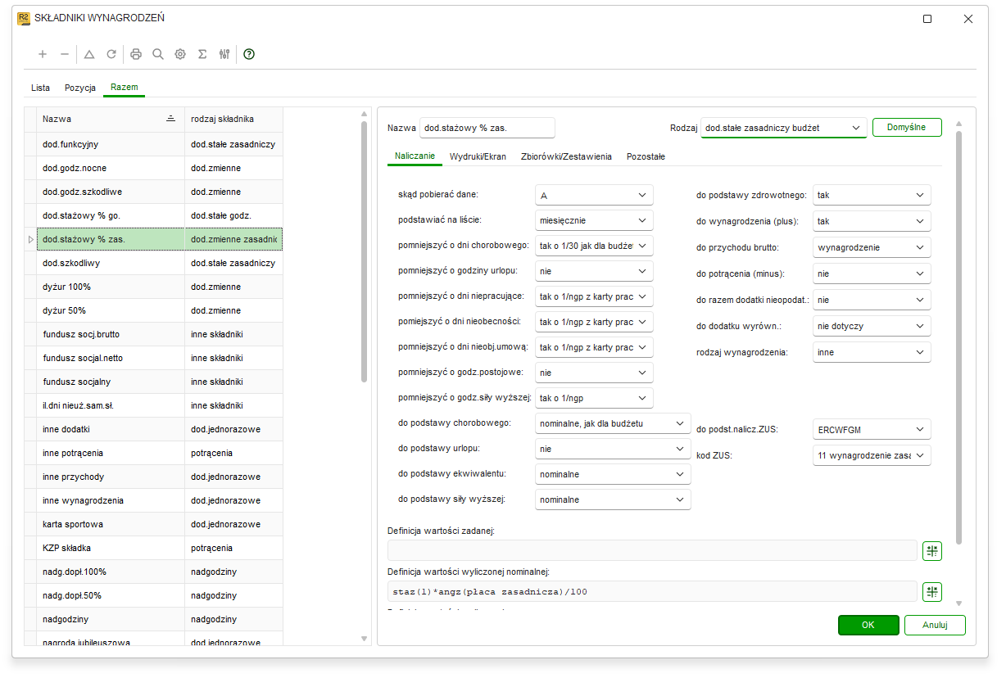Click the magnifier search icon
1006x678 pixels.
158,54
